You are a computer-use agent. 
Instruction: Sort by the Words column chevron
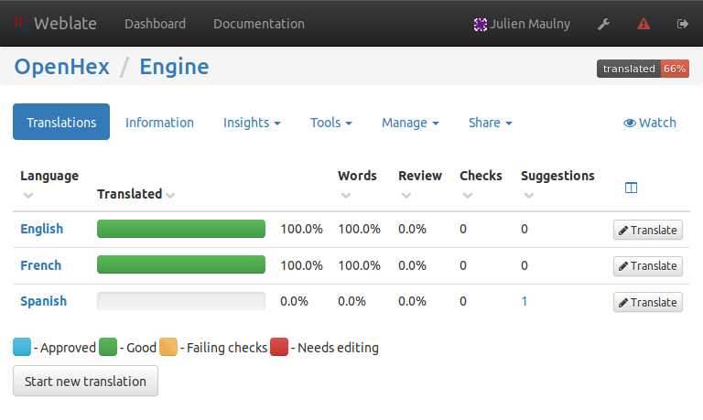(x=346, y=196)
